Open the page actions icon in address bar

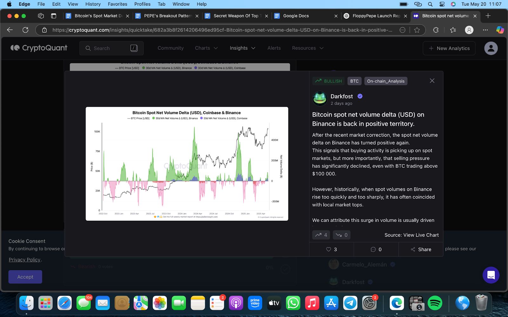click(x=402, y=30)
